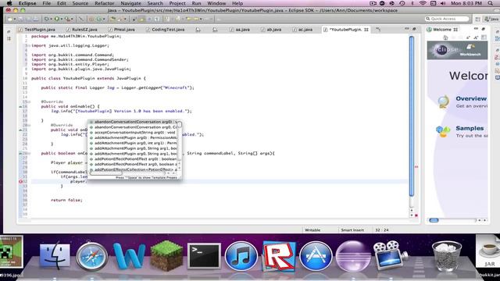Open the dropdown beside the External Tools icon
The width and height of the screenshot is (500, 281).
tap(72, 19)
